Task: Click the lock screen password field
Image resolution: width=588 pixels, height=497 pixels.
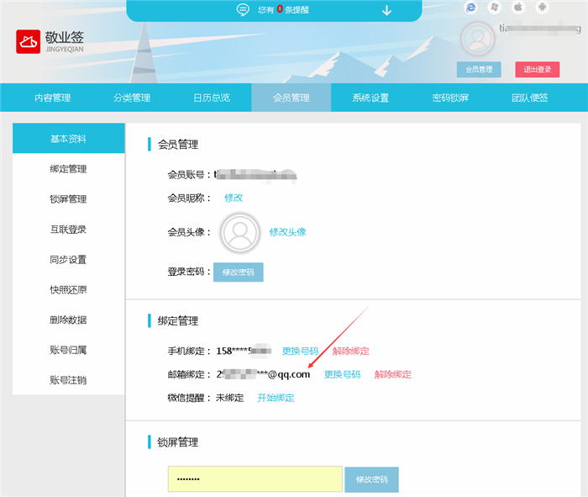Action: [255, 478]
